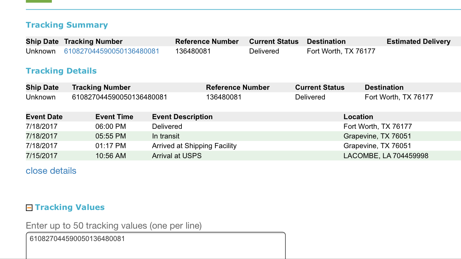This screenshot has width=461, height=259.
Task: Select the Arrived at Shipping Facility row
Action: (243, 146)
